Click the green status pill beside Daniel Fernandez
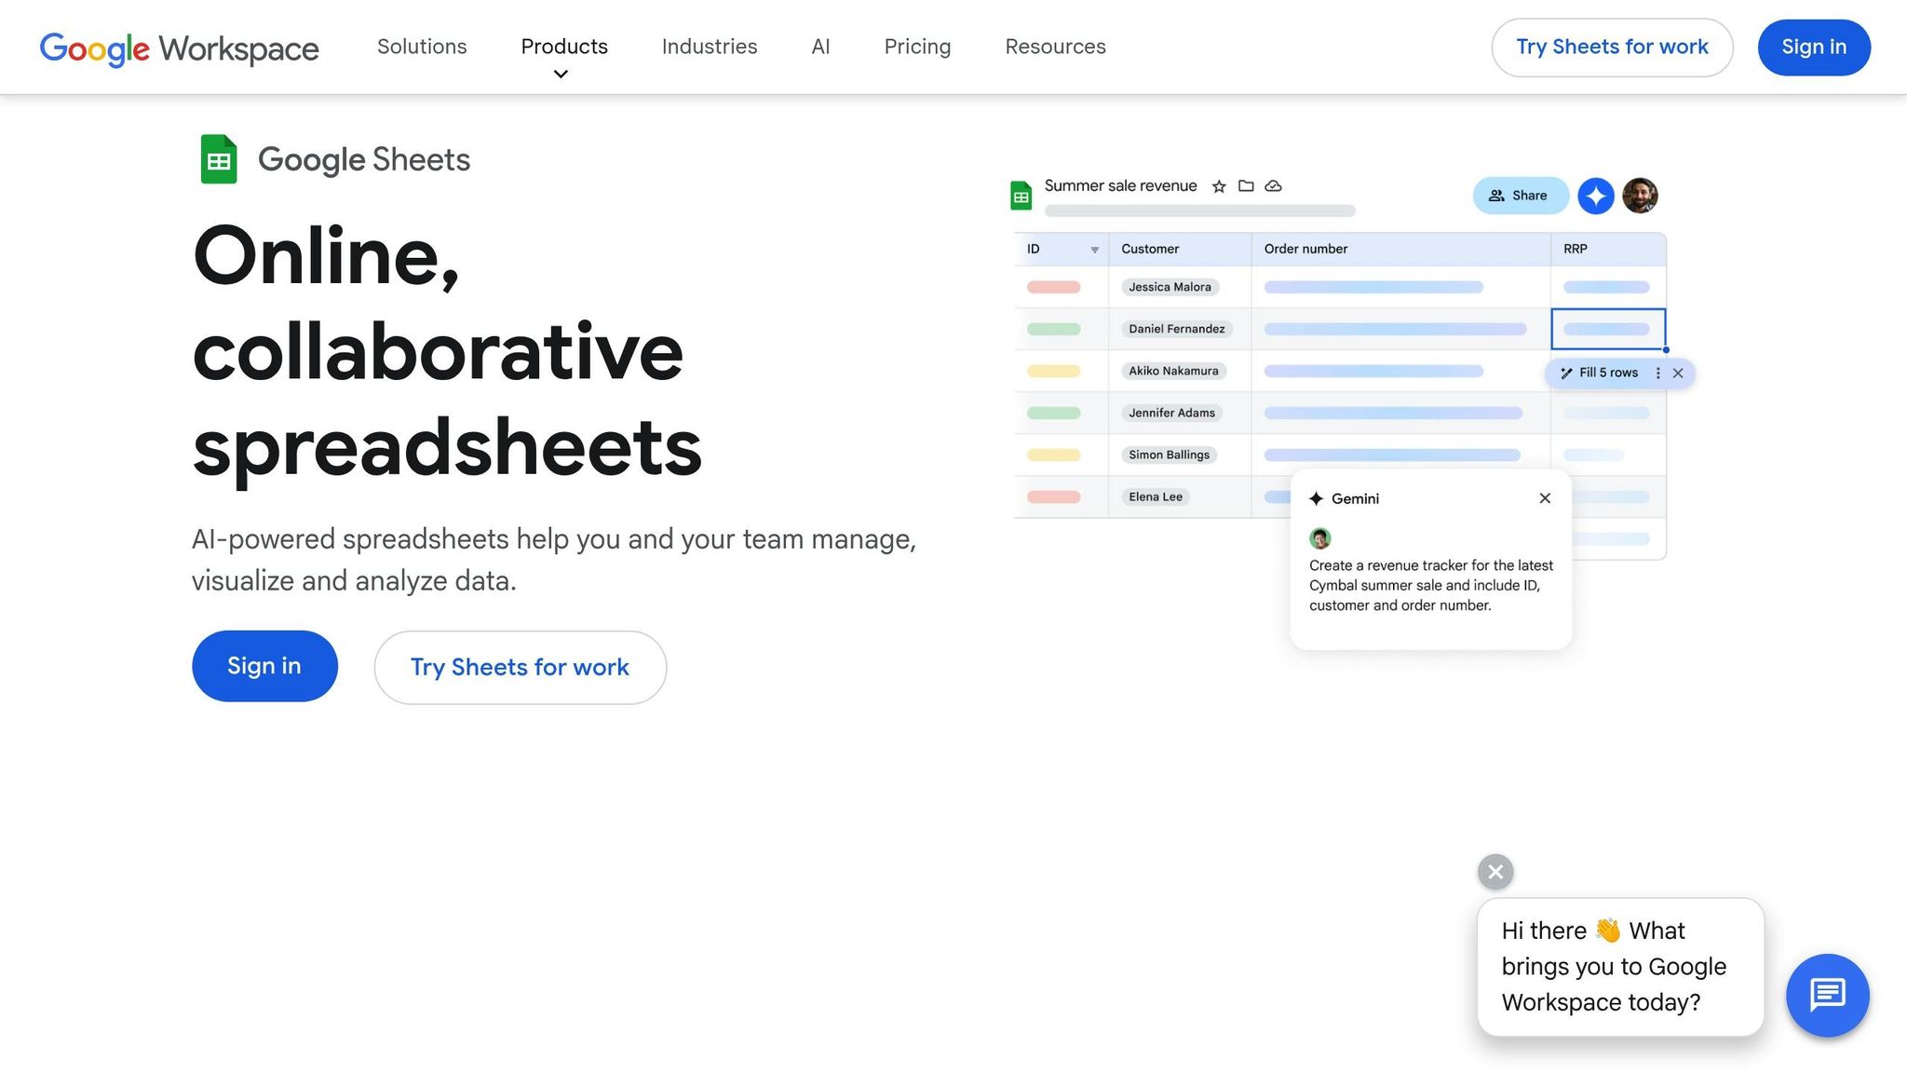Viewport: 1907px width, 1073px height. point(1056,329)
